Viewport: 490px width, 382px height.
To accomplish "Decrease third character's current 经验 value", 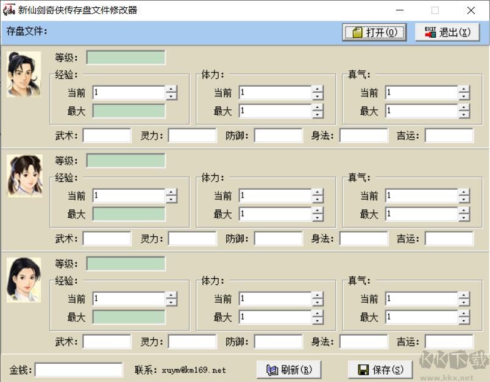I will click(171, 302).
